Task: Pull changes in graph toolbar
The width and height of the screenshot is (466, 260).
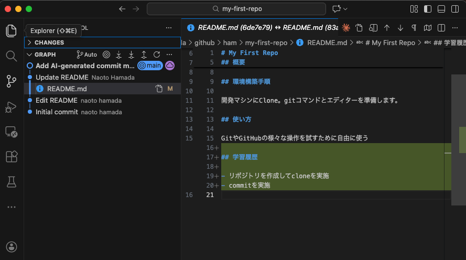Action: click(x=131, y=55)
